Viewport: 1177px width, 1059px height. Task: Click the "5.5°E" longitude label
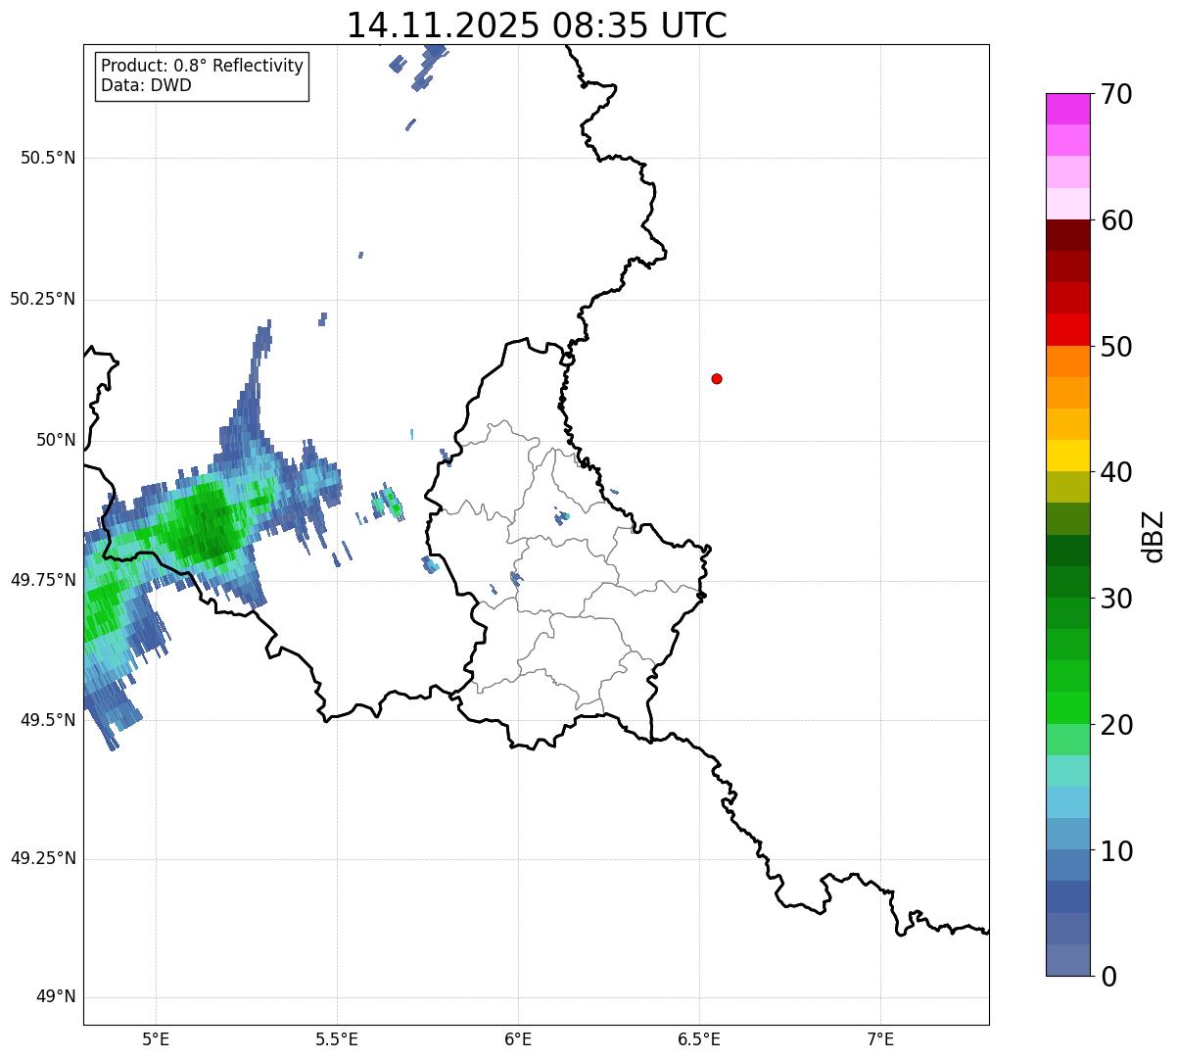click(337, 1038)
